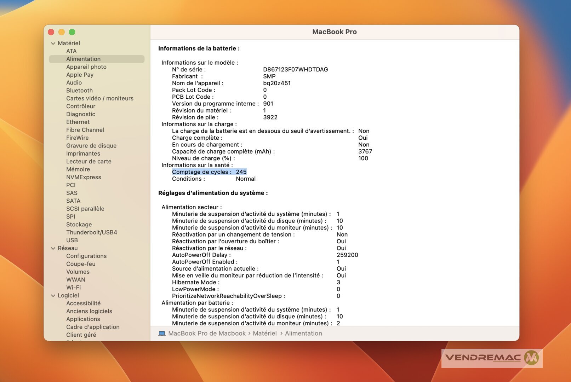This screenshot has height=382, width=571.
Task: Open the Mémoire hardware entry
Action: [x=78, y=169]
